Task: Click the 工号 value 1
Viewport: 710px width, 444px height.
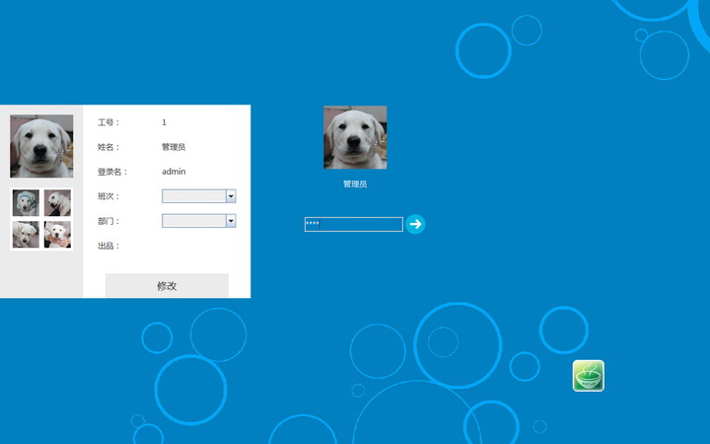Action: point(164,122)
